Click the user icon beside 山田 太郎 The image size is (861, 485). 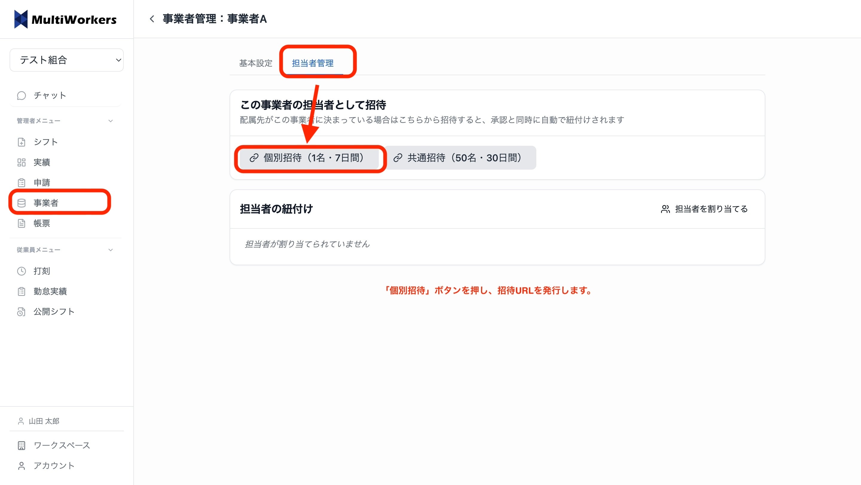coord(21,421)
